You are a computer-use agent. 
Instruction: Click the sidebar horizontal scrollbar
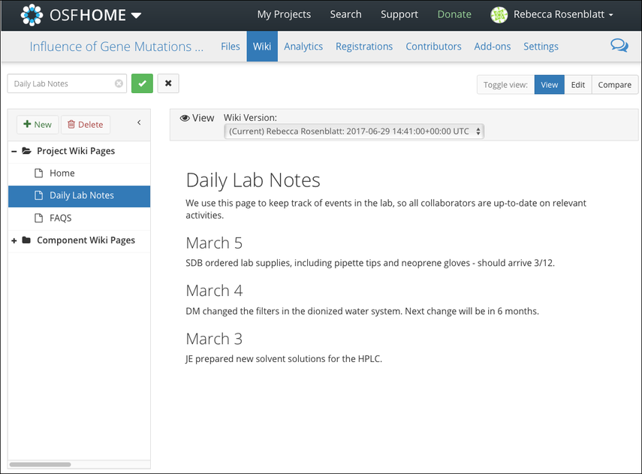coord(40,464)
